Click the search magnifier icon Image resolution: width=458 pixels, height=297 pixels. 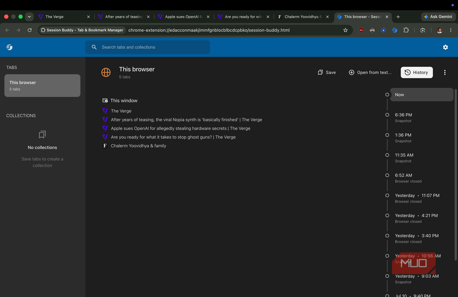click(x=94, y=47)
